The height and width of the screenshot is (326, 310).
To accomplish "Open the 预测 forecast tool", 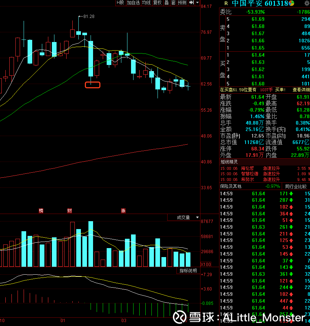I will tap(182, 3).
